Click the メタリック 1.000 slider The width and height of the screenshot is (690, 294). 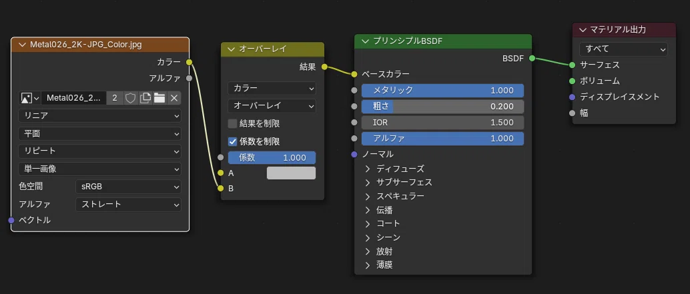click(x=442, y=91)
